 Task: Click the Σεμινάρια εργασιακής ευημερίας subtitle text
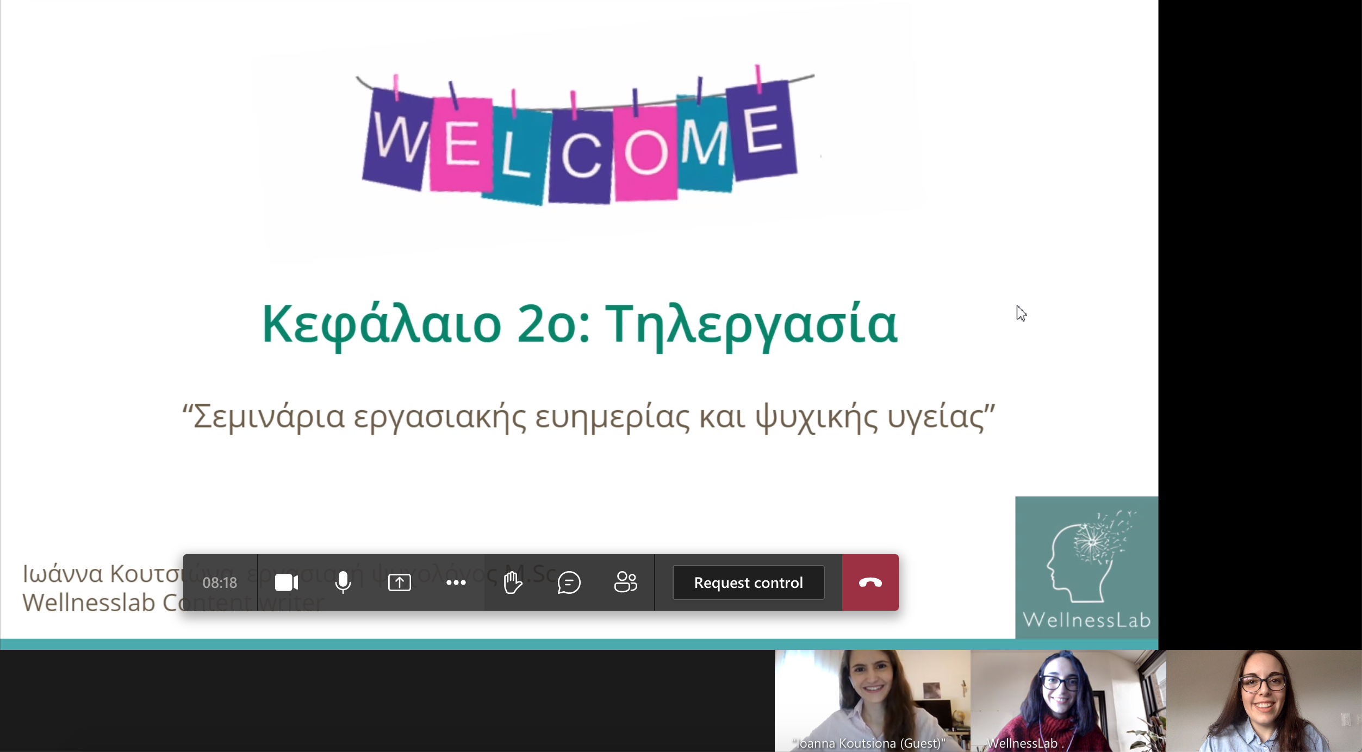[x=588, y=417]
